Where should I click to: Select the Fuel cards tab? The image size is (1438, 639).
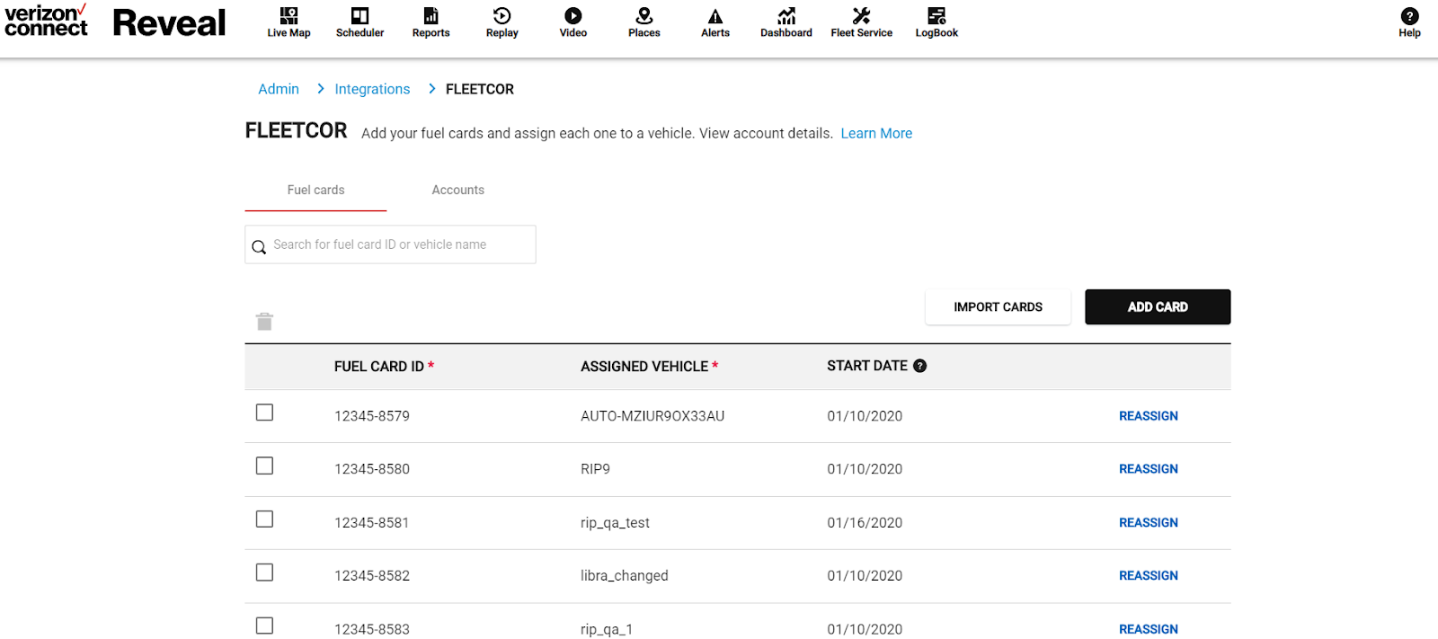(315, 190)
